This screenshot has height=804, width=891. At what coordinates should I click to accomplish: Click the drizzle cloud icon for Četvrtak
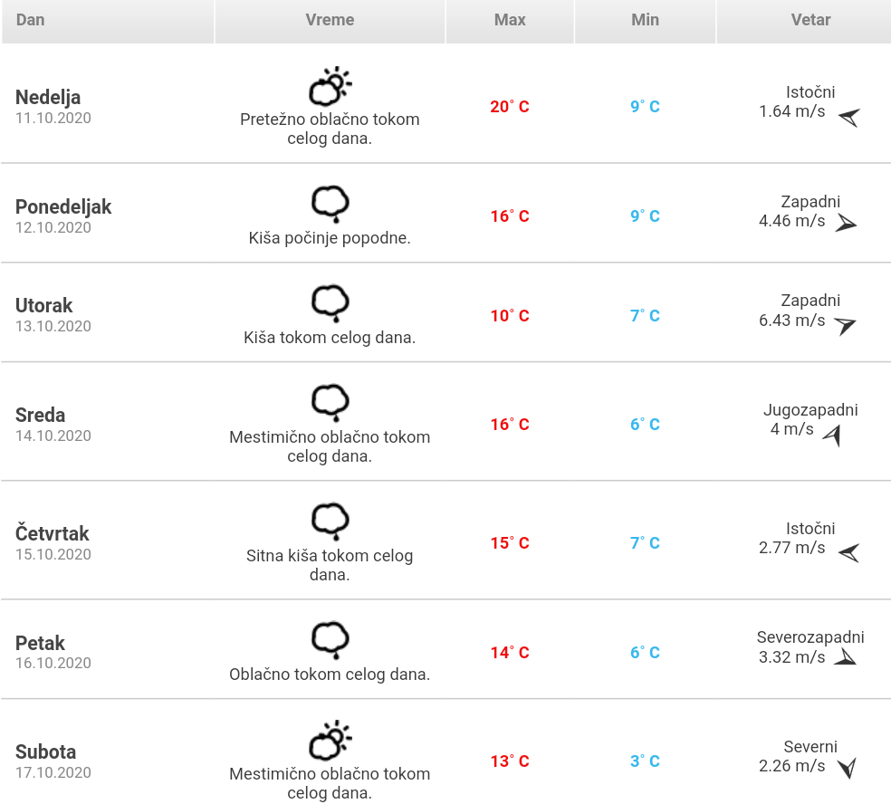(x=331, y=522)
